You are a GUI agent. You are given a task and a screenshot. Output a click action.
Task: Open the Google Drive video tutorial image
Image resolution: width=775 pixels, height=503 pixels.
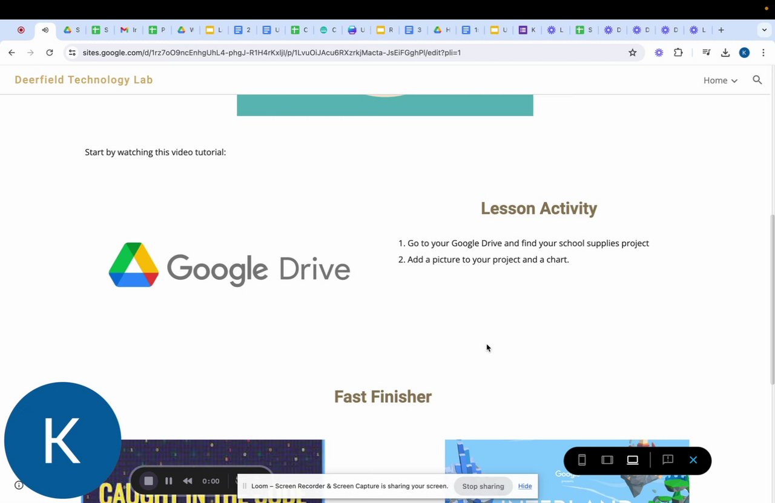point(229,265)
